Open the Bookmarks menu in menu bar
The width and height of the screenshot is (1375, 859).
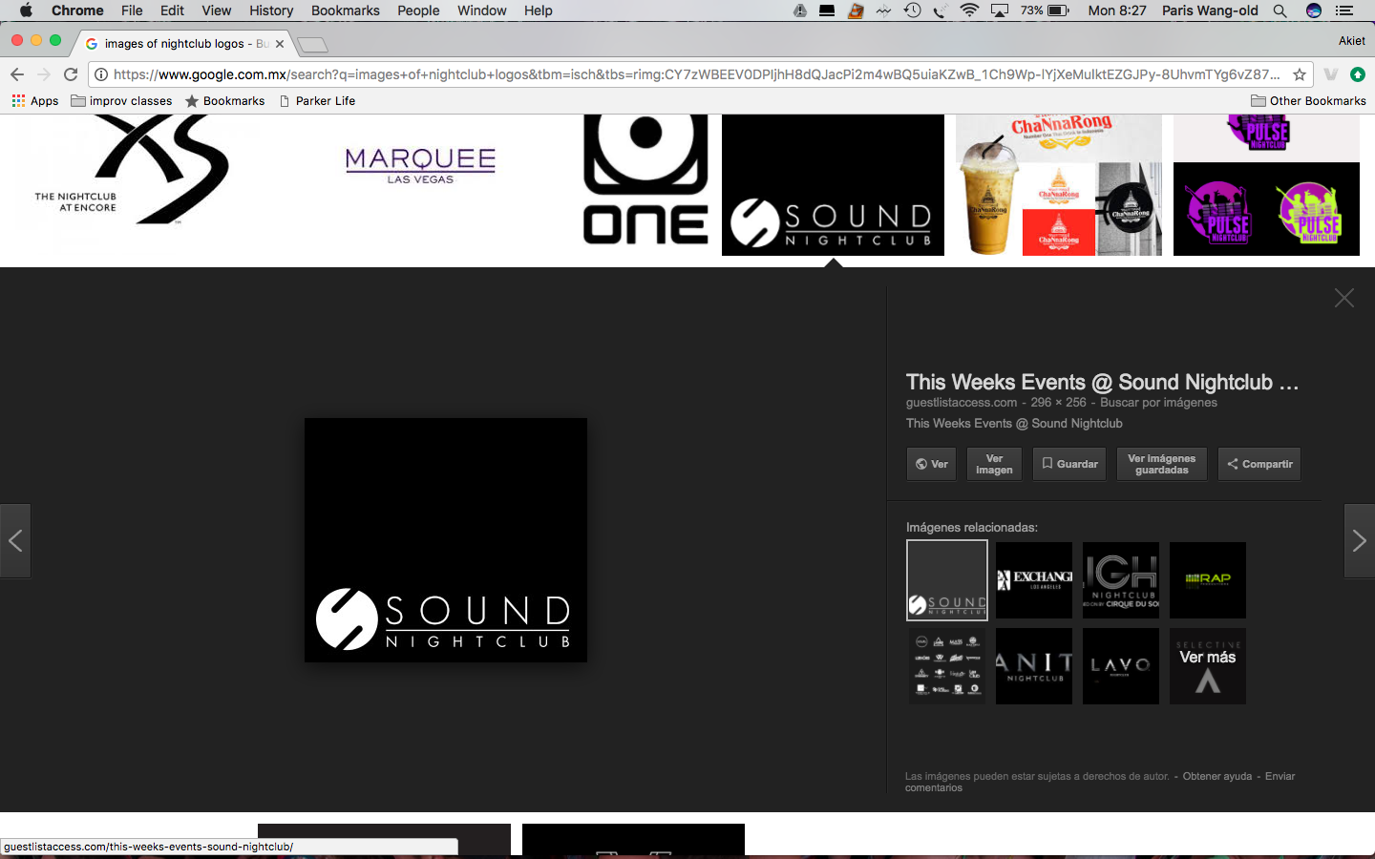pos(345,10)
